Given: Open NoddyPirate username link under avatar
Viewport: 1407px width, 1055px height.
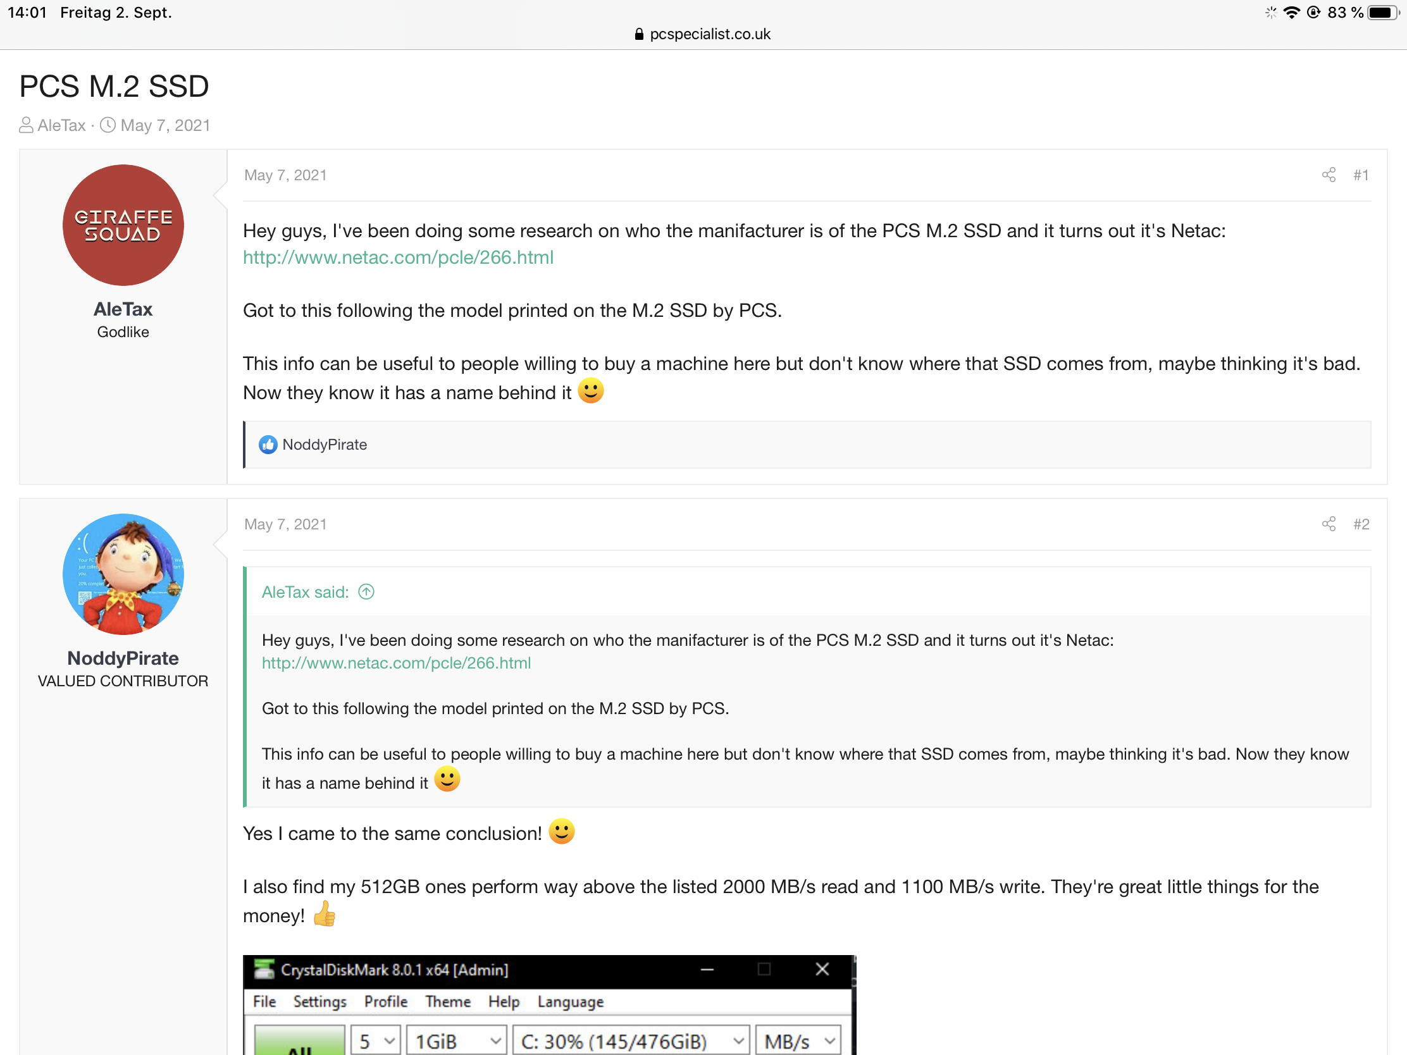Looking at the screenshot, I should [123, 658].
